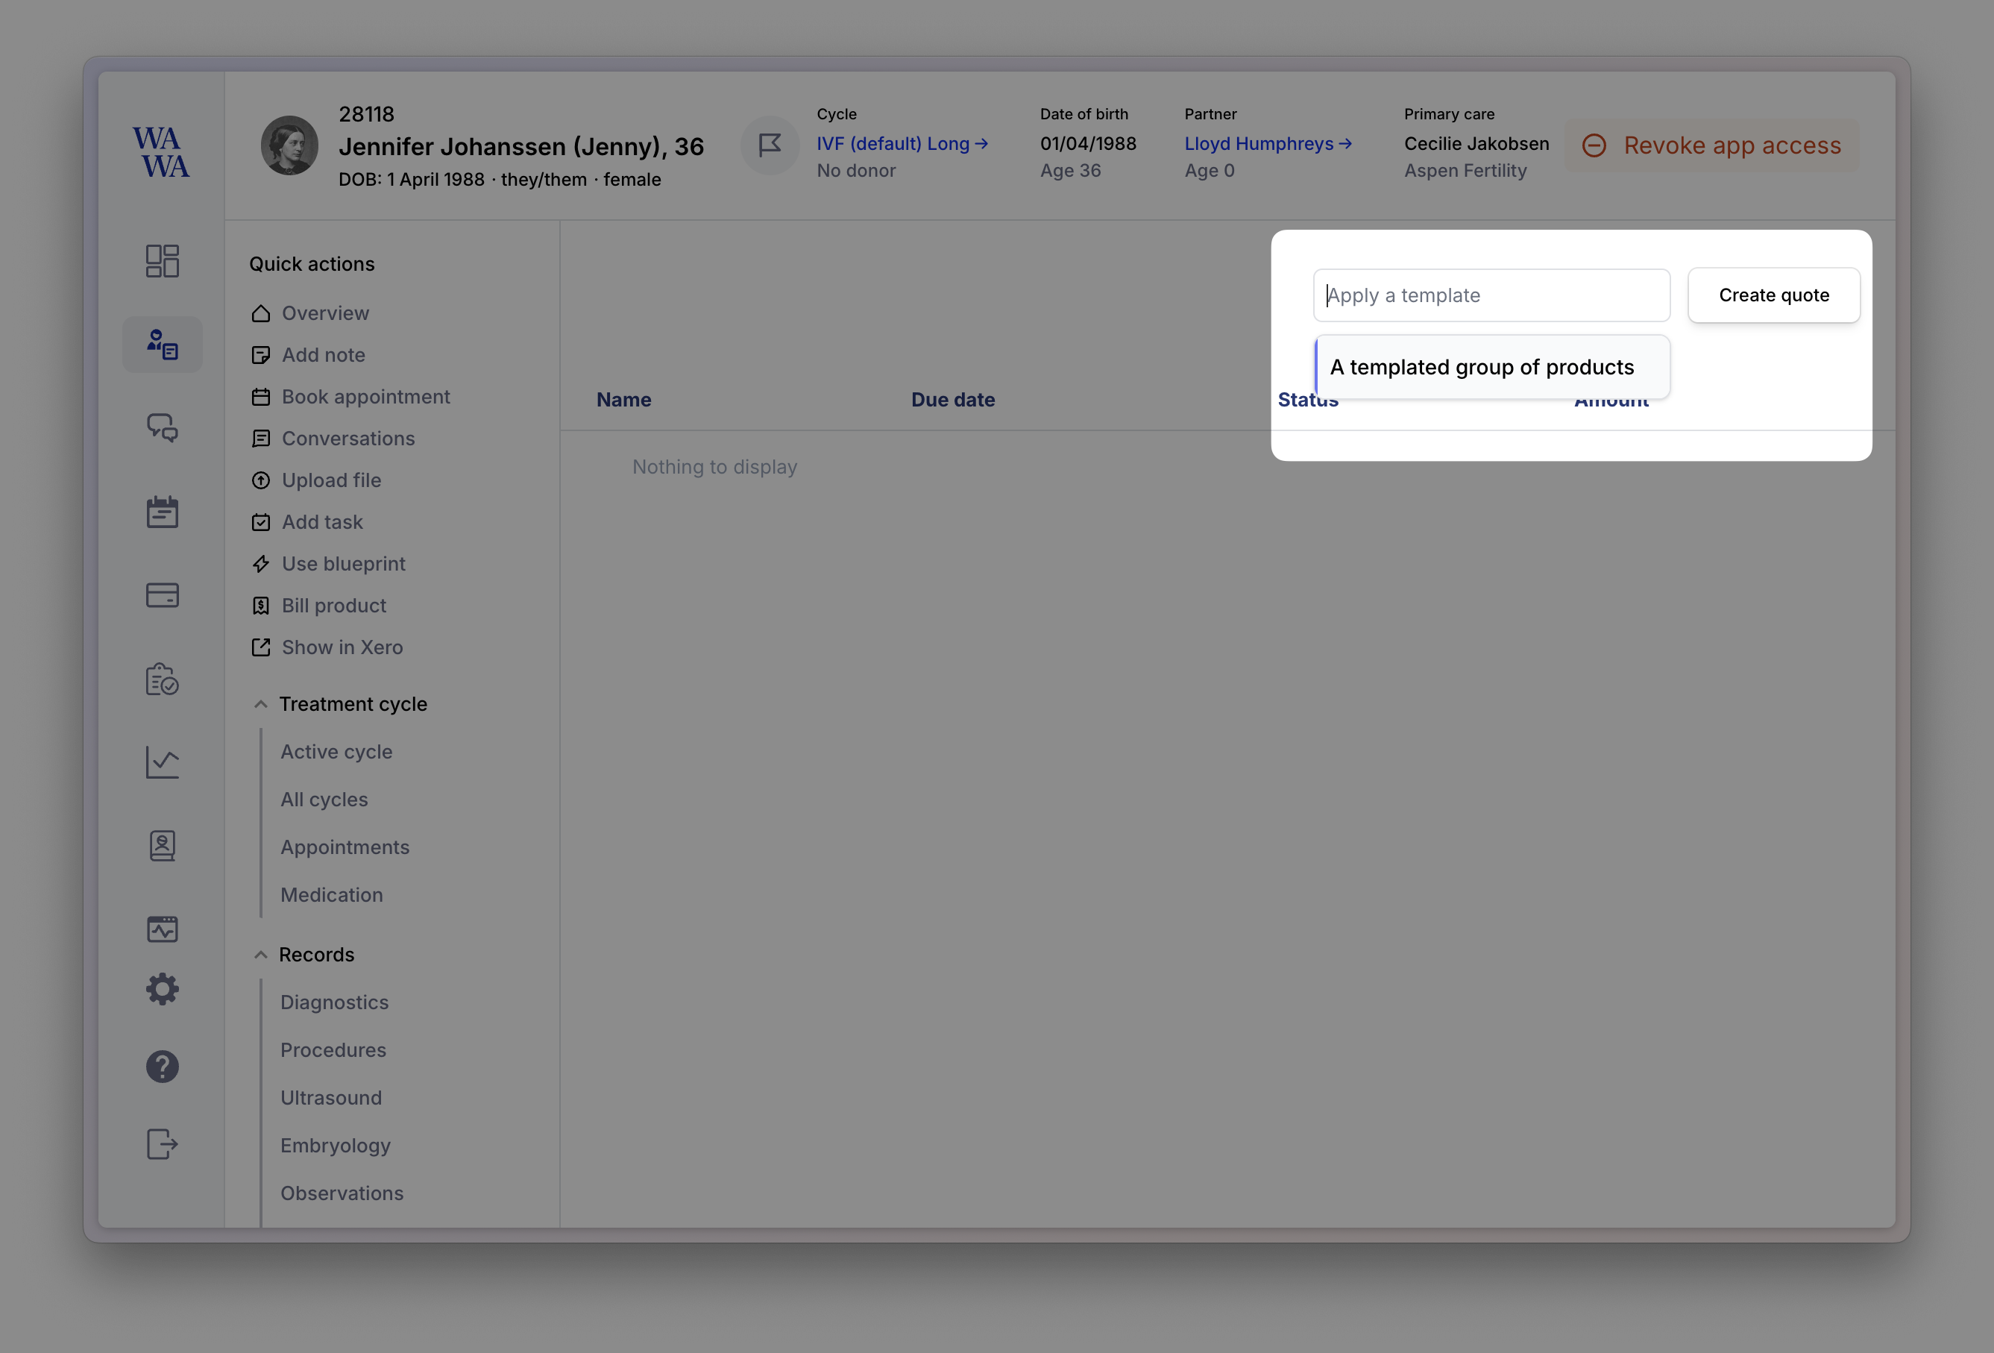Screen dimensions: 1994x1353
Task: Click Revoke app access button
Action: pyautogui.click(x=1711, y=145)
